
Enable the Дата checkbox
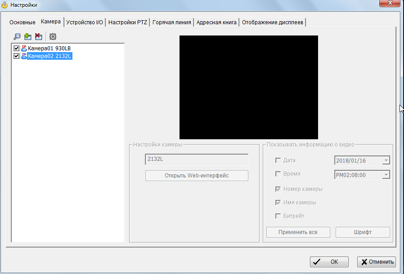278,160
